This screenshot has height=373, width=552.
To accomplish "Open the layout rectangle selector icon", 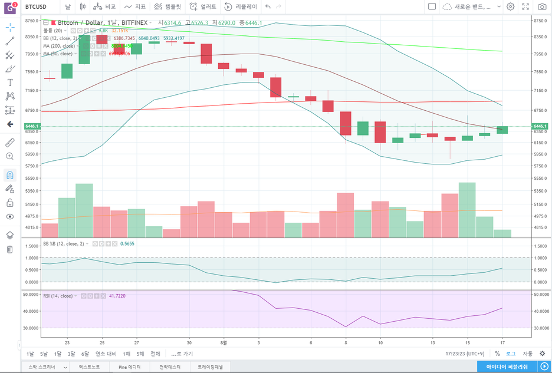I will [432, 6].
